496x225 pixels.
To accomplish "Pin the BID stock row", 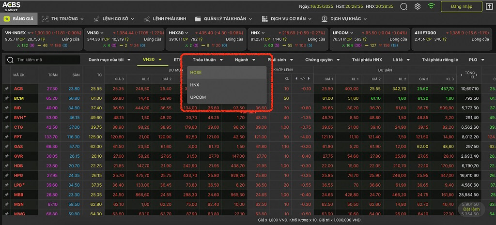I will click(6, 108).
